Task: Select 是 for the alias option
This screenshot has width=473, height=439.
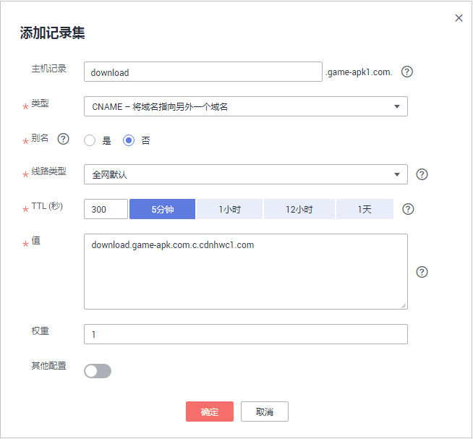Action: click(x=90, y=140)
